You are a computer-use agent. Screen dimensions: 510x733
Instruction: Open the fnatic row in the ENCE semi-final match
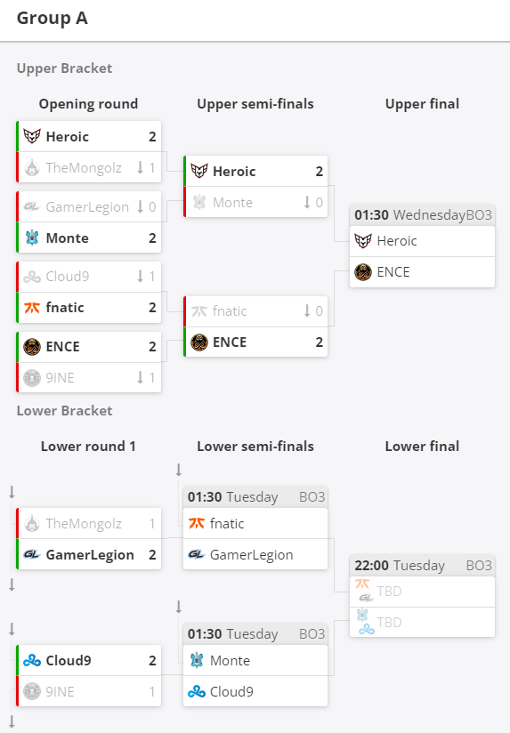click(255, 310)
